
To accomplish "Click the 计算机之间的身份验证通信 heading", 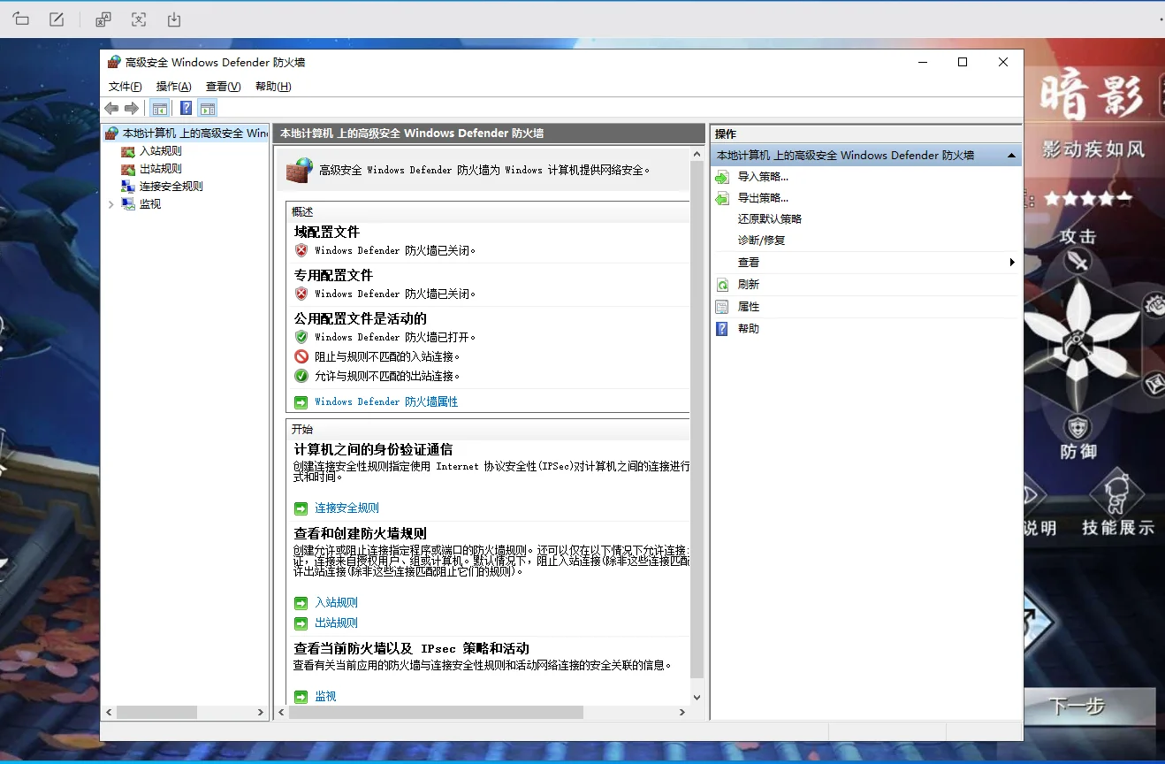I will [x=373, y=450].
